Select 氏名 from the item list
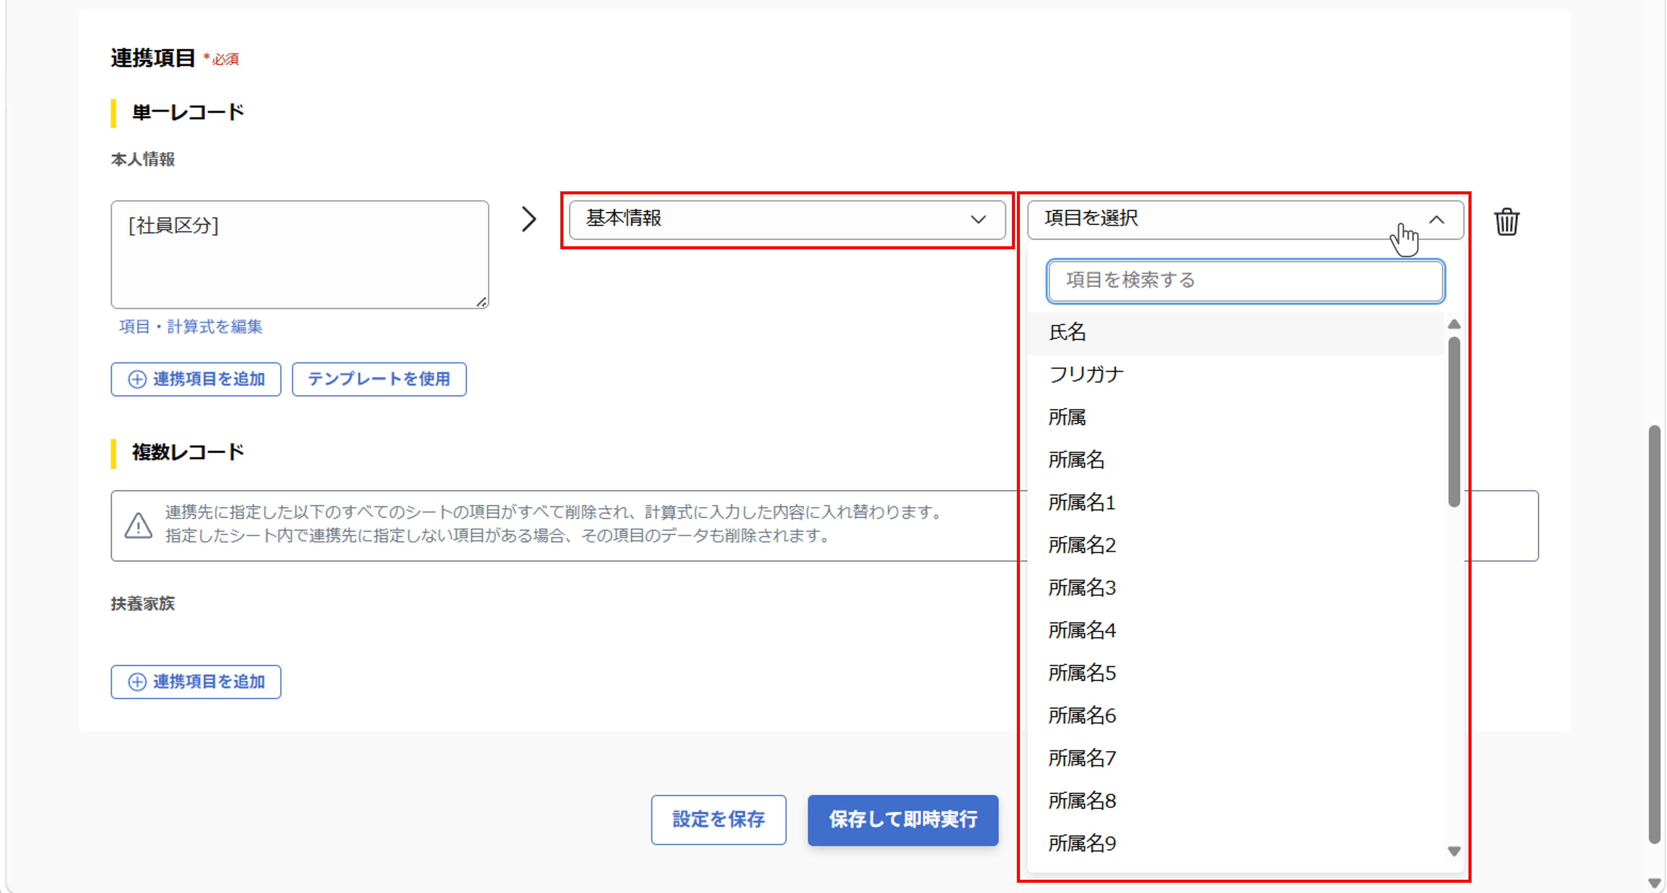 click(x=1236, y=333)
